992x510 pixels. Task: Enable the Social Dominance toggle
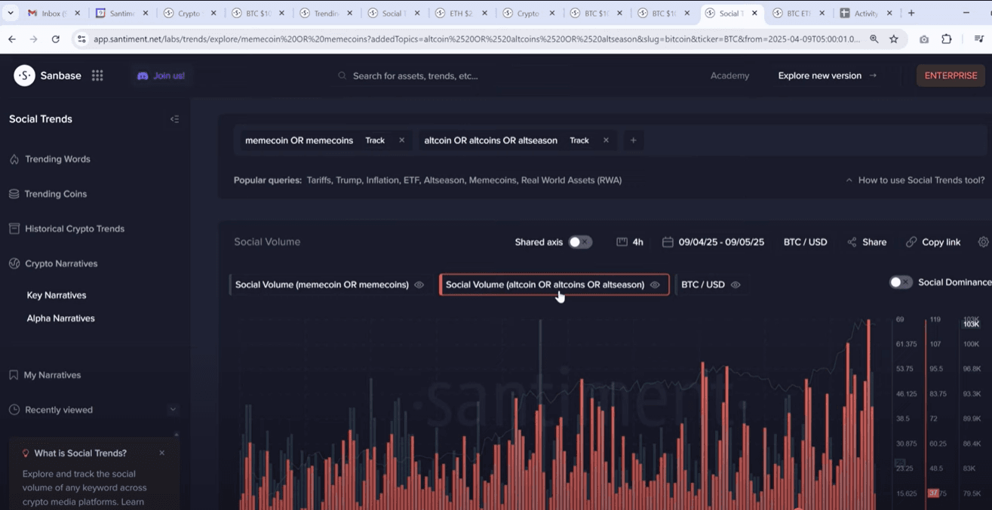pos(900,282)
